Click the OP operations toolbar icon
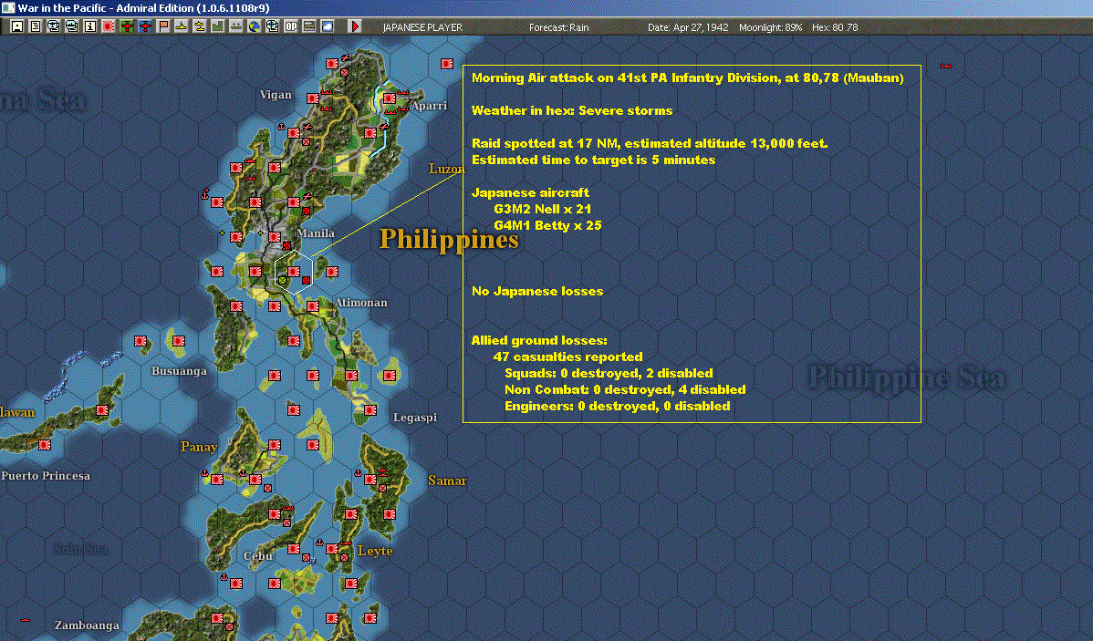1093x641 pixels. click(291, 26)
